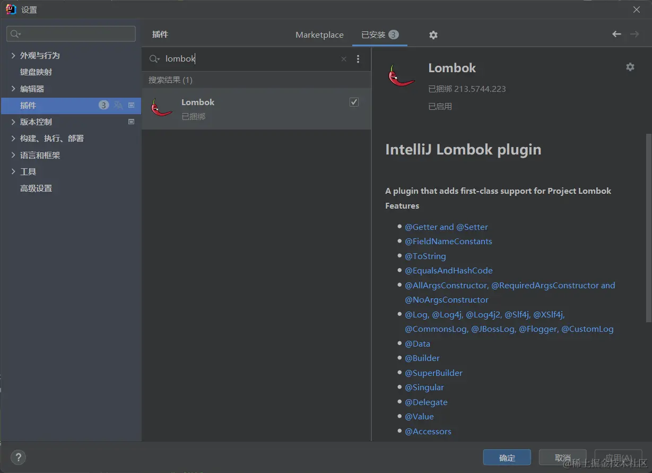Clear the lombok search text with the X
The width and height of the screenshot is (652, 473).
point(344,59)
